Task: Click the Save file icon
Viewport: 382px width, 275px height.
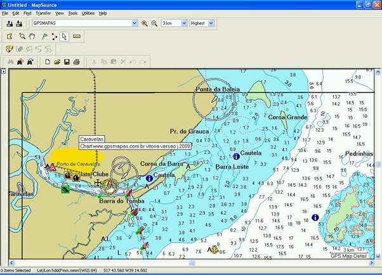Action: 66,61
